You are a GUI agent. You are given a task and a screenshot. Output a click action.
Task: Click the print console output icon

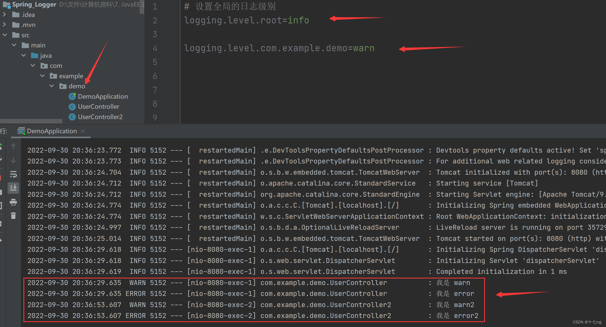tap(13, 202)
